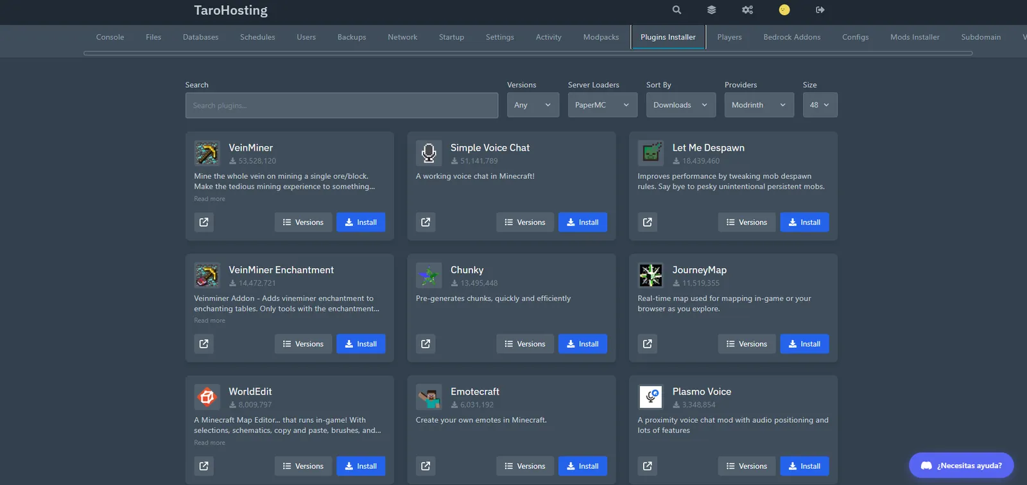Show Versions for JourneyMap
The height and width of the screenshot is (485, 1027).
point(747,344)
